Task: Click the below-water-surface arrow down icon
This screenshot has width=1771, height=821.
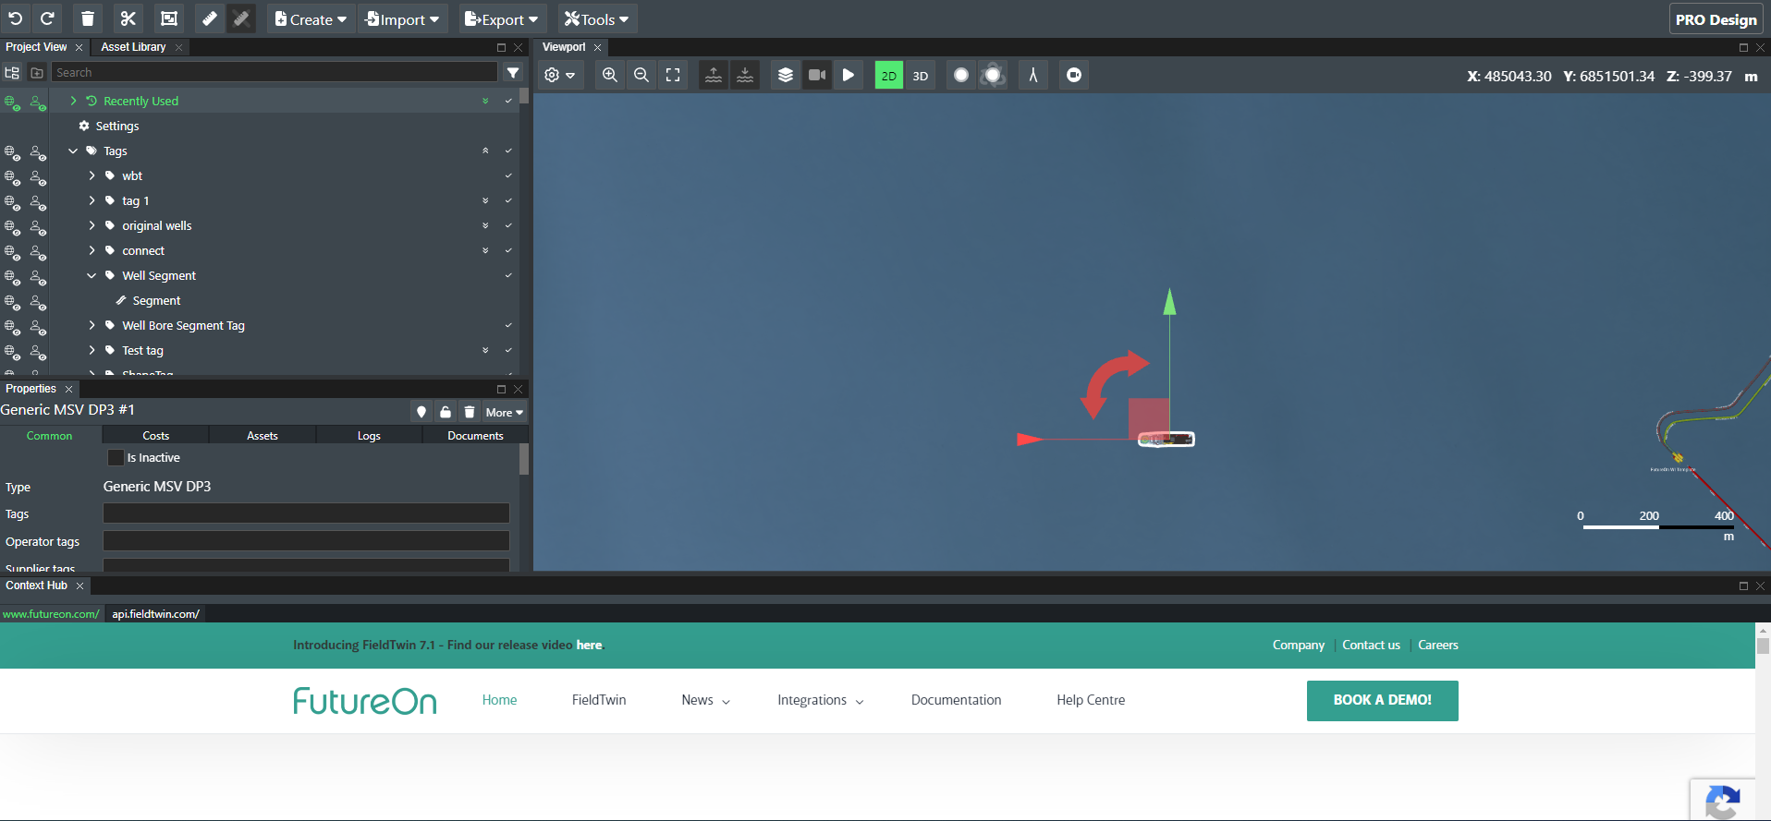Action: pyautogui.click(x=745, y=75)
